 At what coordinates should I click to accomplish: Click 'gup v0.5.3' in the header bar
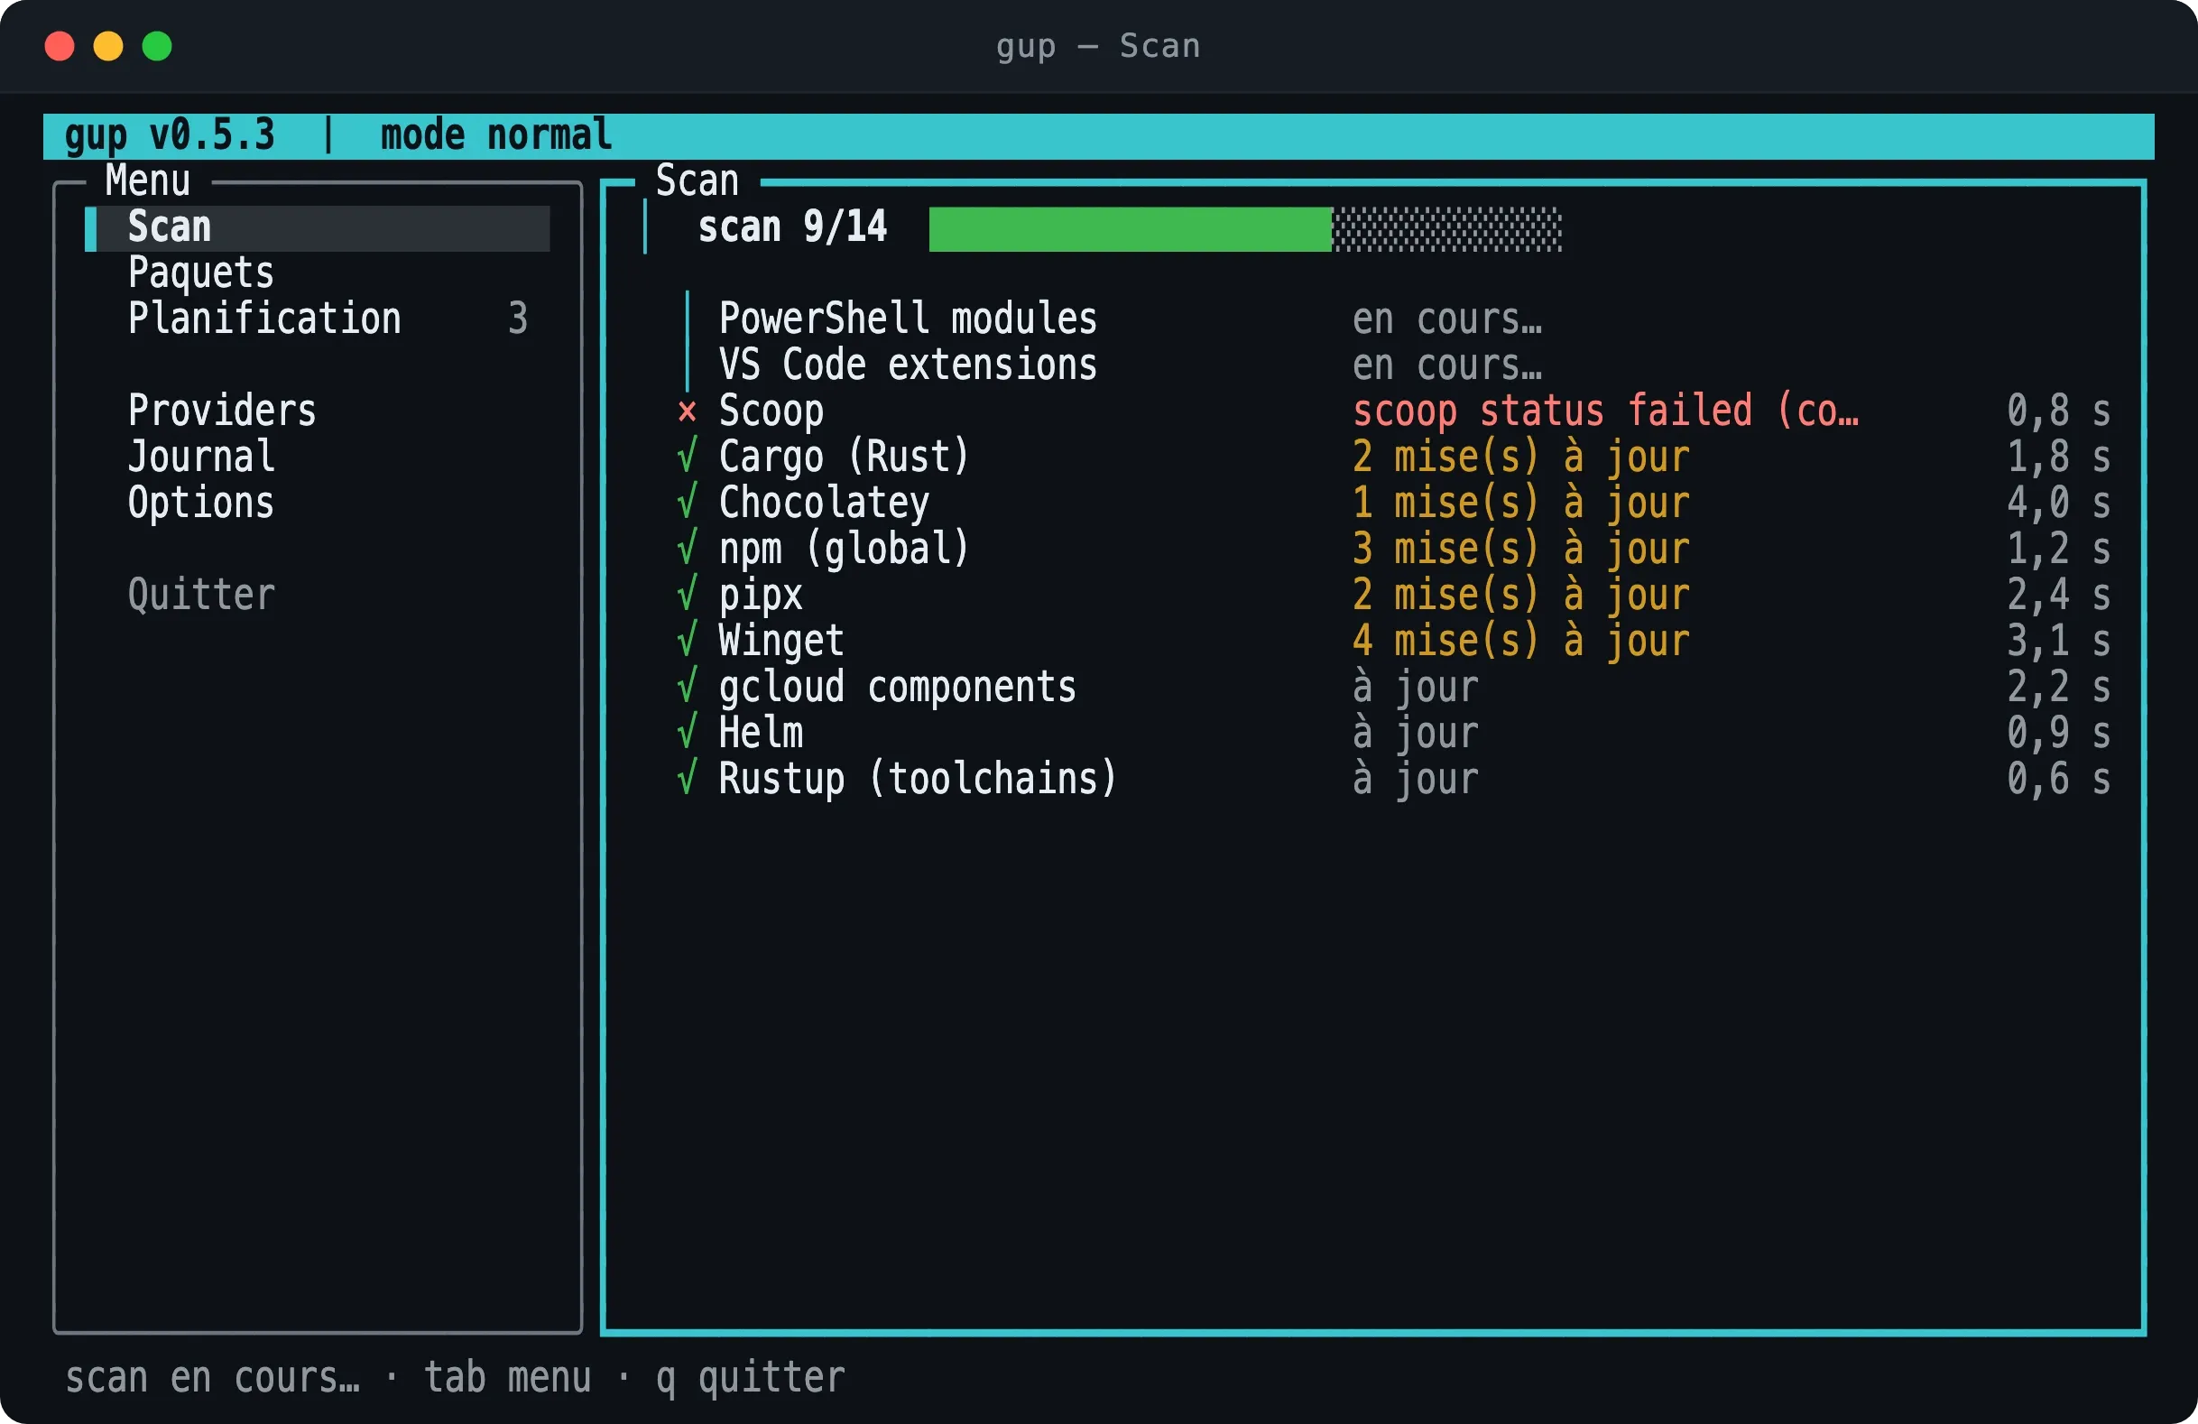[170, 135]
